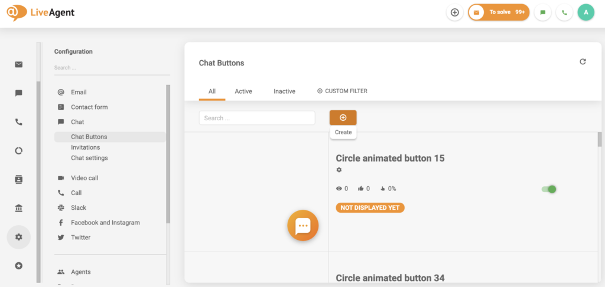Open the Chats icon in left sidebar
The height and width of the screenshot is (287, 605).
click(x=19, y=93)
